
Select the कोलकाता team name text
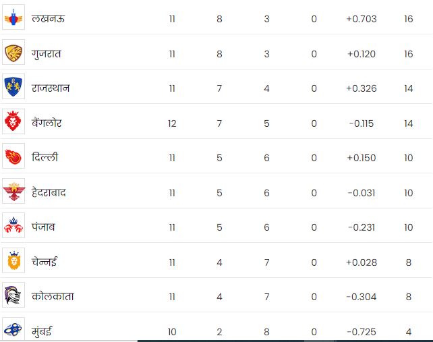click(53, 296)
